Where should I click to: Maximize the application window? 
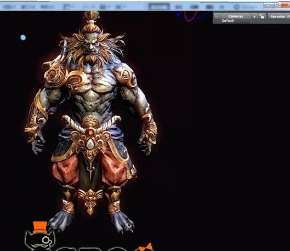click(x=276, y=5)
